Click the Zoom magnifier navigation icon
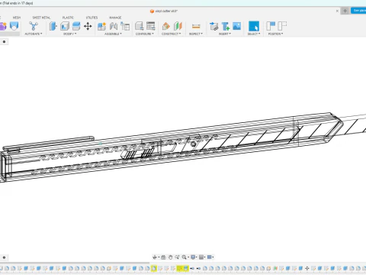366x275 pixels. (x=185, y=257)
